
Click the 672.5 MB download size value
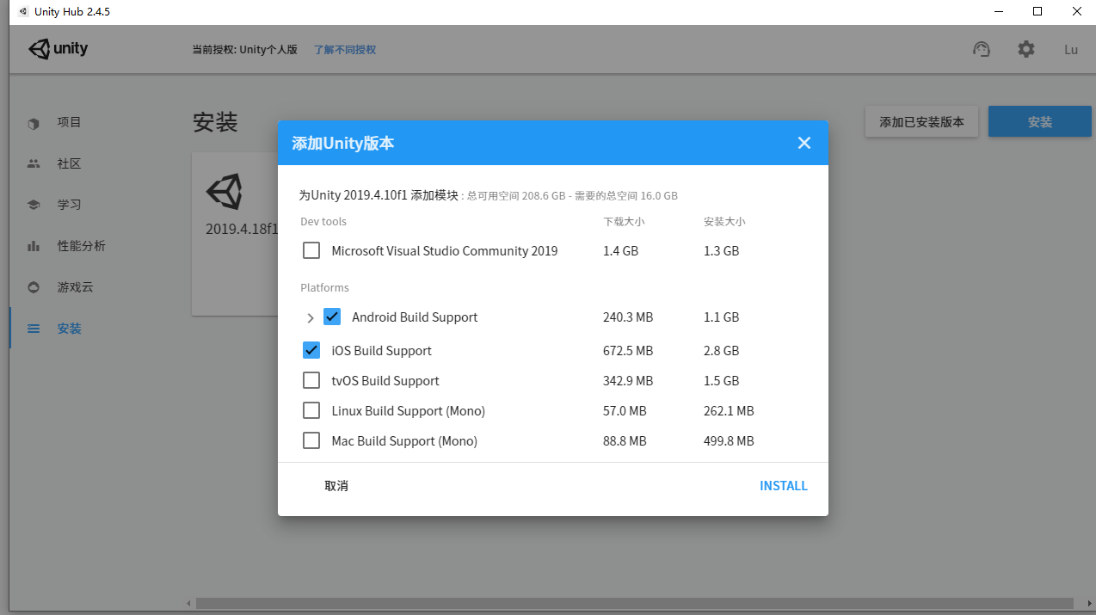click(628, 351)
